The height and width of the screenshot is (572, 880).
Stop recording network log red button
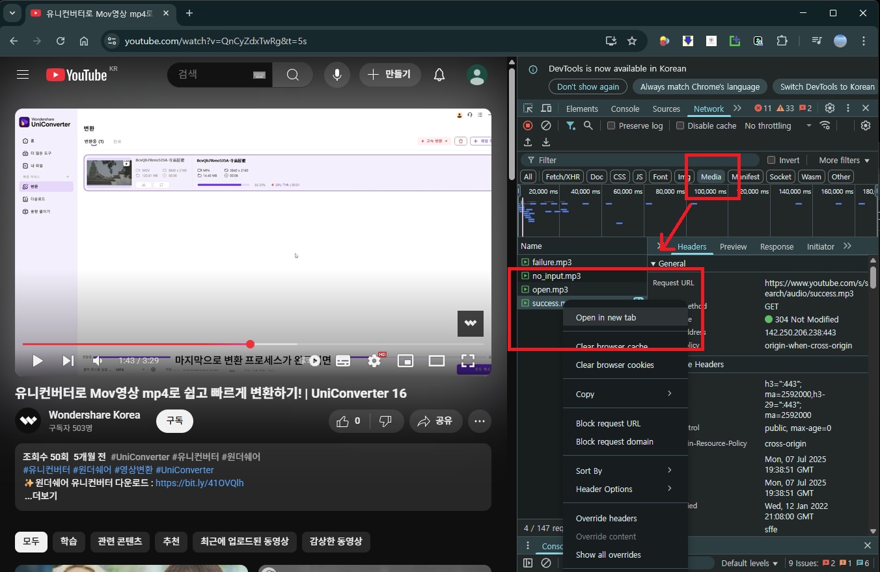click(x=528, y=125)
